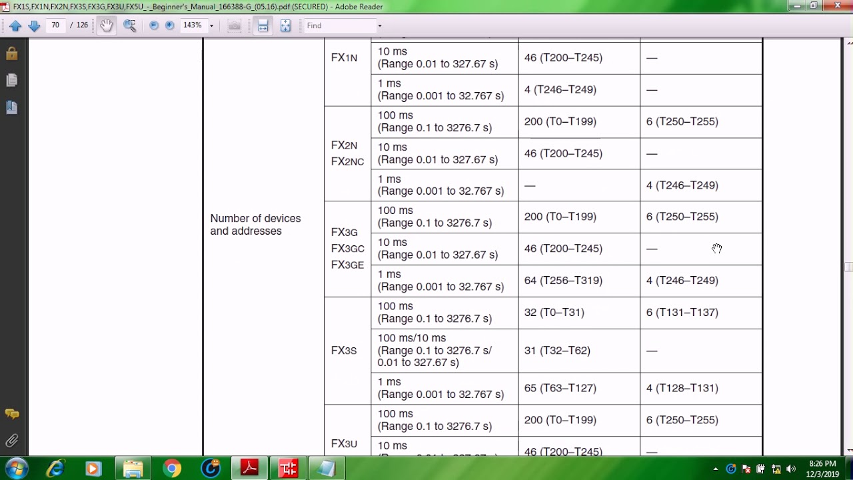Image resolution: width=853 pixels, height=480 pixels.
Task: Click scrollbar up arrow
Action: 848,42
